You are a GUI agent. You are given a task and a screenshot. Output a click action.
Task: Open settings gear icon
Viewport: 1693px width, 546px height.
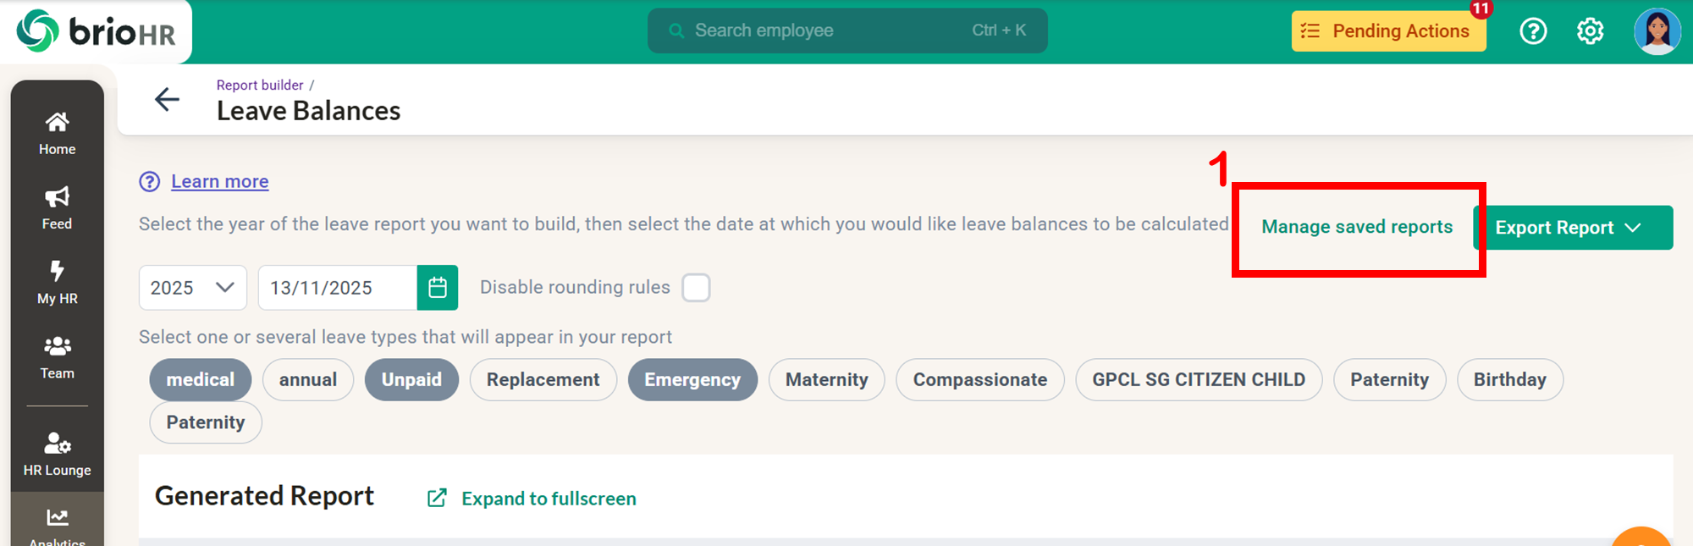tap(1590, 31)
